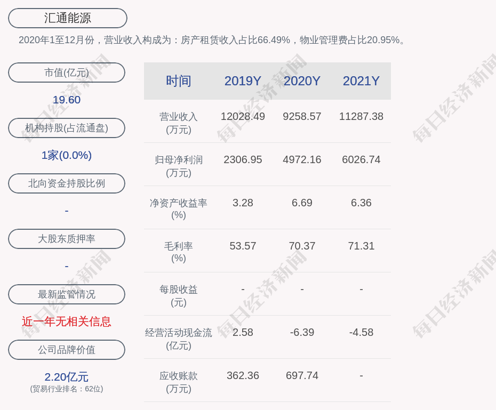Click the 19.60 market value figure

point(67,100)
